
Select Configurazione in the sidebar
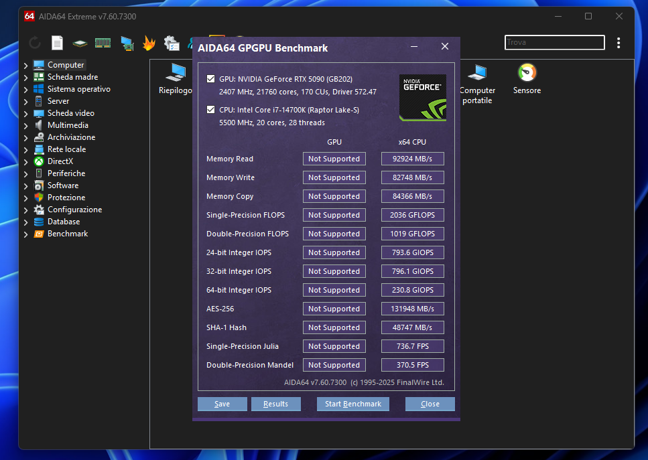point(74,210)
